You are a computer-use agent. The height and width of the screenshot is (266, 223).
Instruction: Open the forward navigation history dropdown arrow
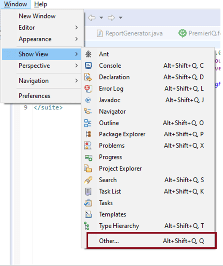click(121, 17)
